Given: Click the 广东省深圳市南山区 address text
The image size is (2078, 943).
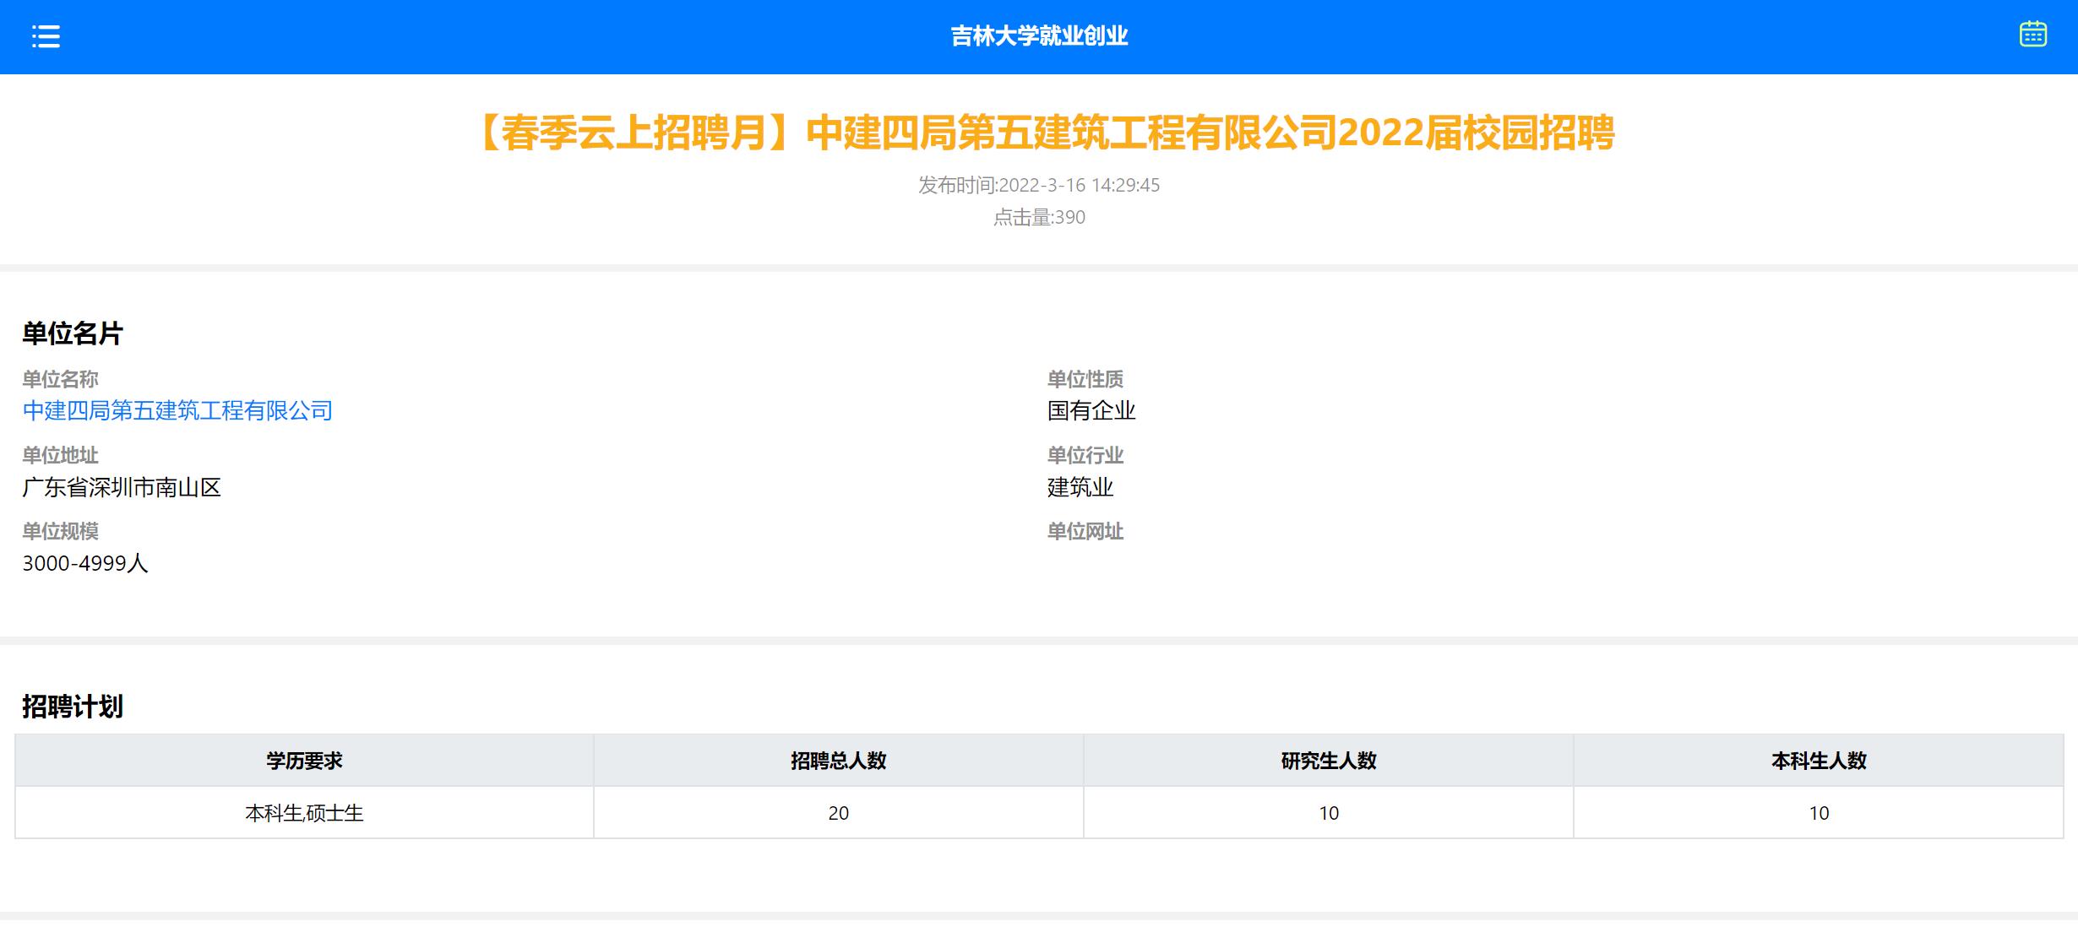Looking at the screenshot, I should (x=122, y=487).
